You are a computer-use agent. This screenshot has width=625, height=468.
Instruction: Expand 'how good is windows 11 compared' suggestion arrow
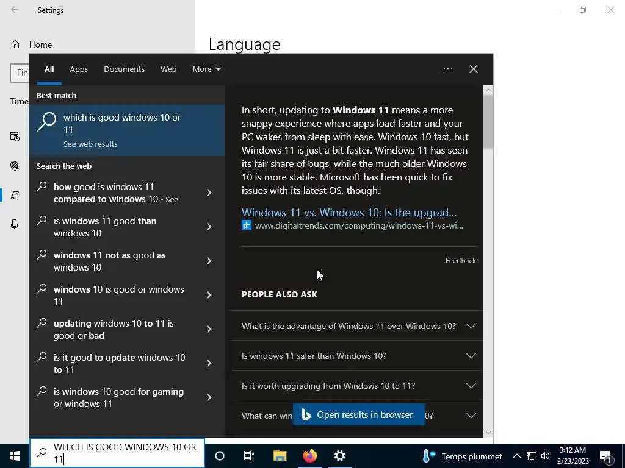click(x=209, y=193)
